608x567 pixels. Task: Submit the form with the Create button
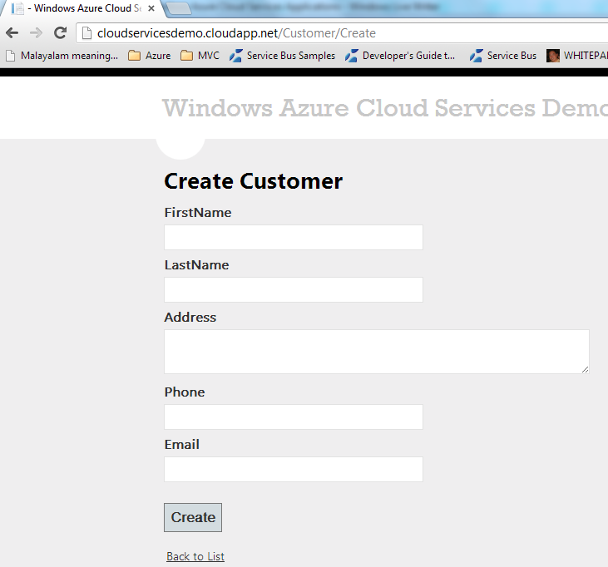click(193, 517)
